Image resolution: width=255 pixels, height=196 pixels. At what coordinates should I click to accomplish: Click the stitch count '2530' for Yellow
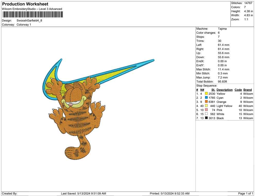click(x=212, y=94)
